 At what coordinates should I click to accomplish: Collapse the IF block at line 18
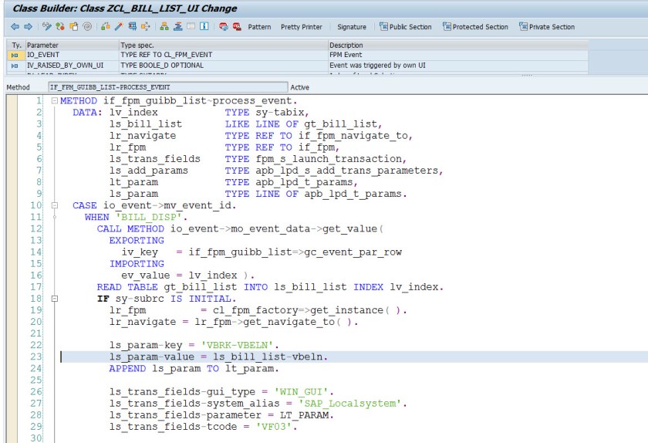54,298
